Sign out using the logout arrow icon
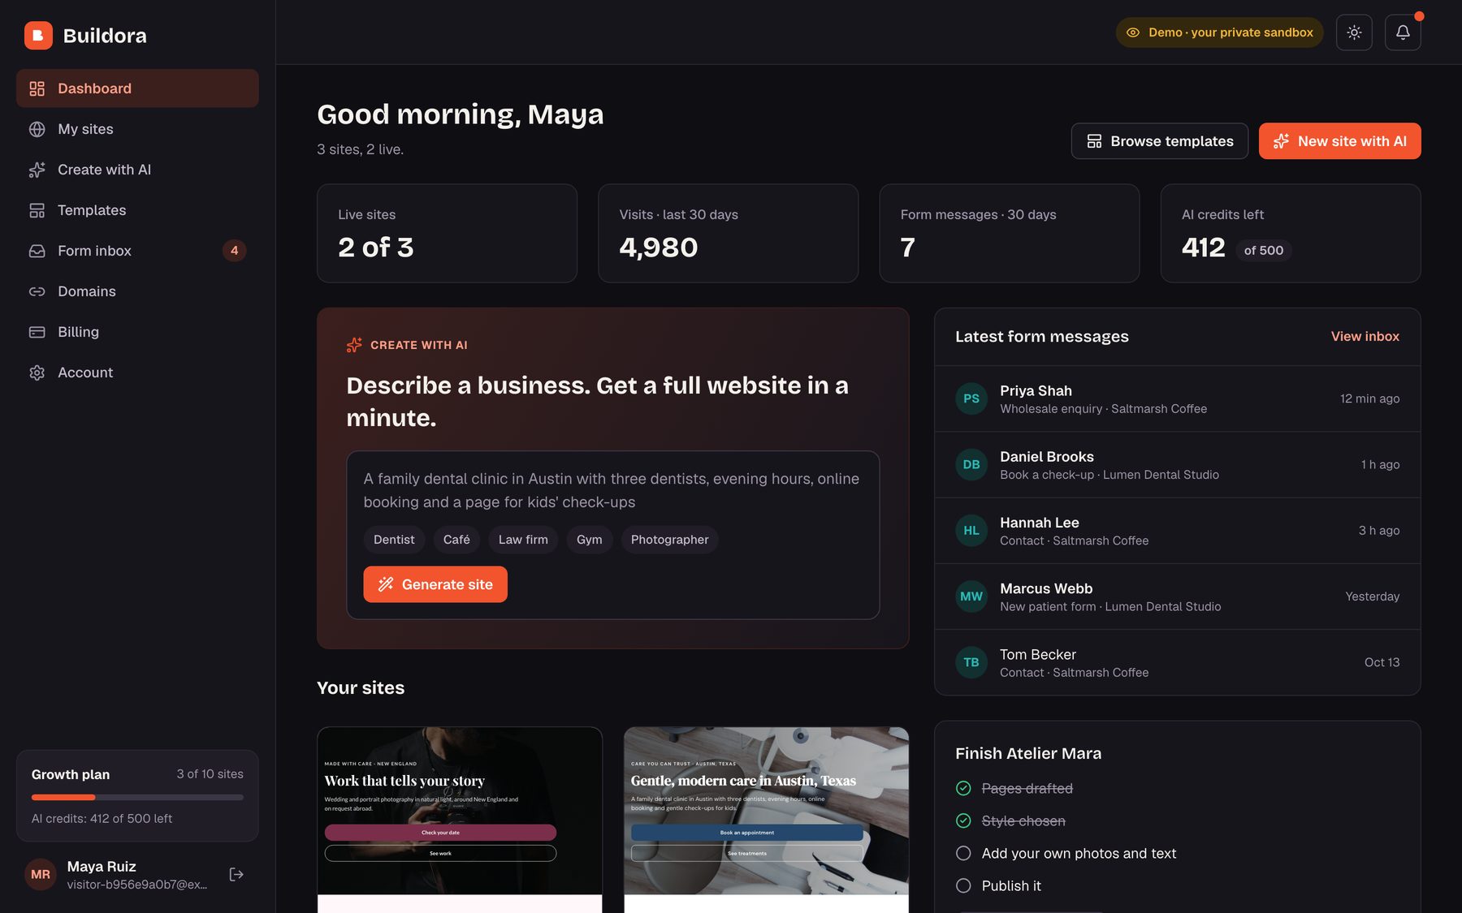Screen dimensions: 1462x913 (236, 874)
